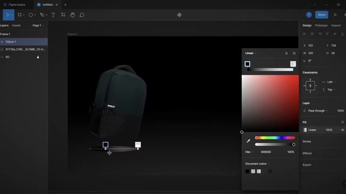Select the Ellipse 1 layer
Viewport: 346px width, 194px height.
tap(24, 42)
